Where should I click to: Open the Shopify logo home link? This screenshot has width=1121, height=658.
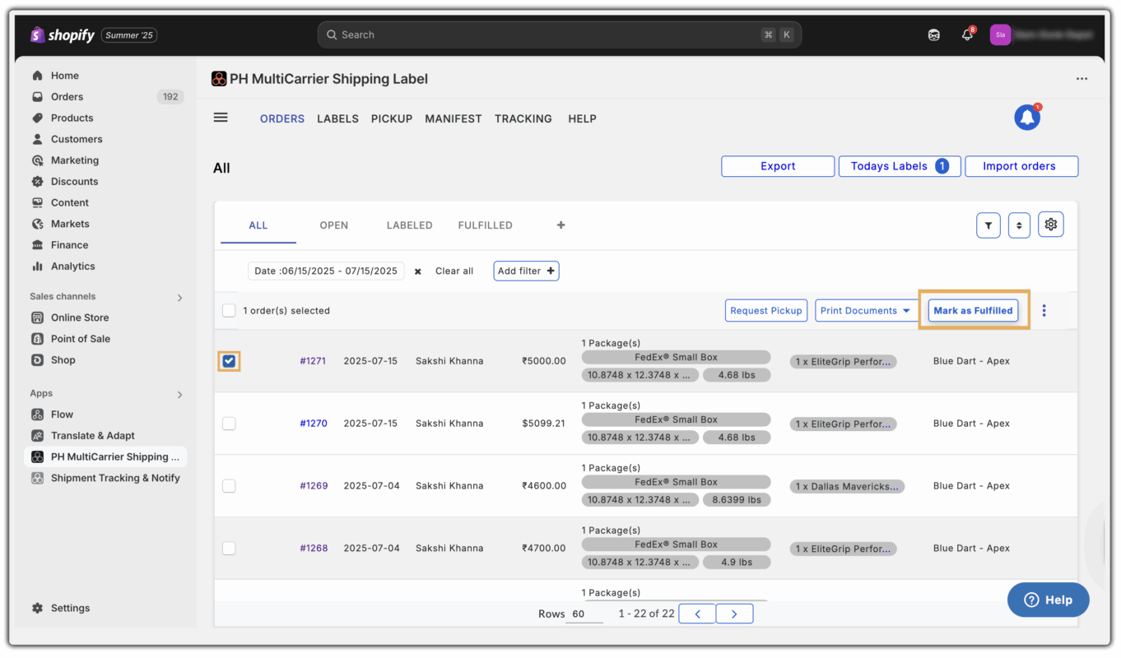click(x=63, y=35)
